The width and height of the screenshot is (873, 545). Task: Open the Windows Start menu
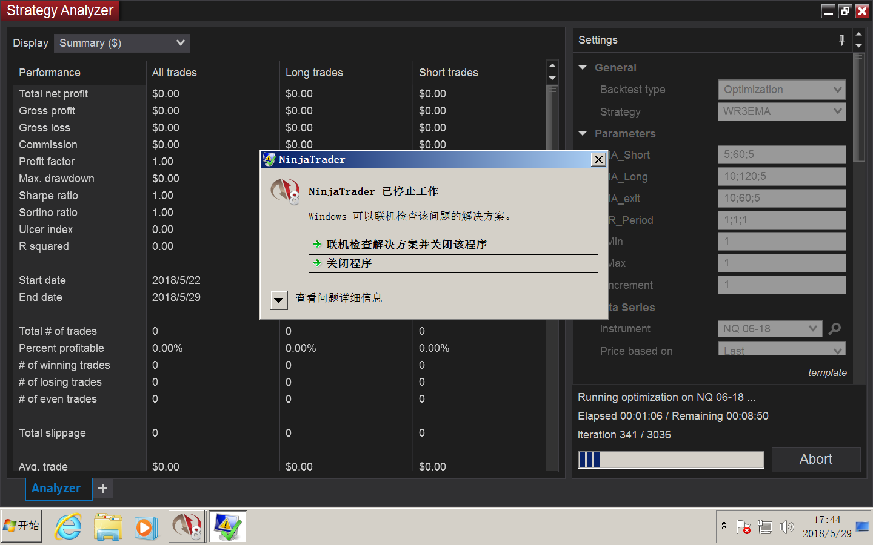[x=22, y=526]
